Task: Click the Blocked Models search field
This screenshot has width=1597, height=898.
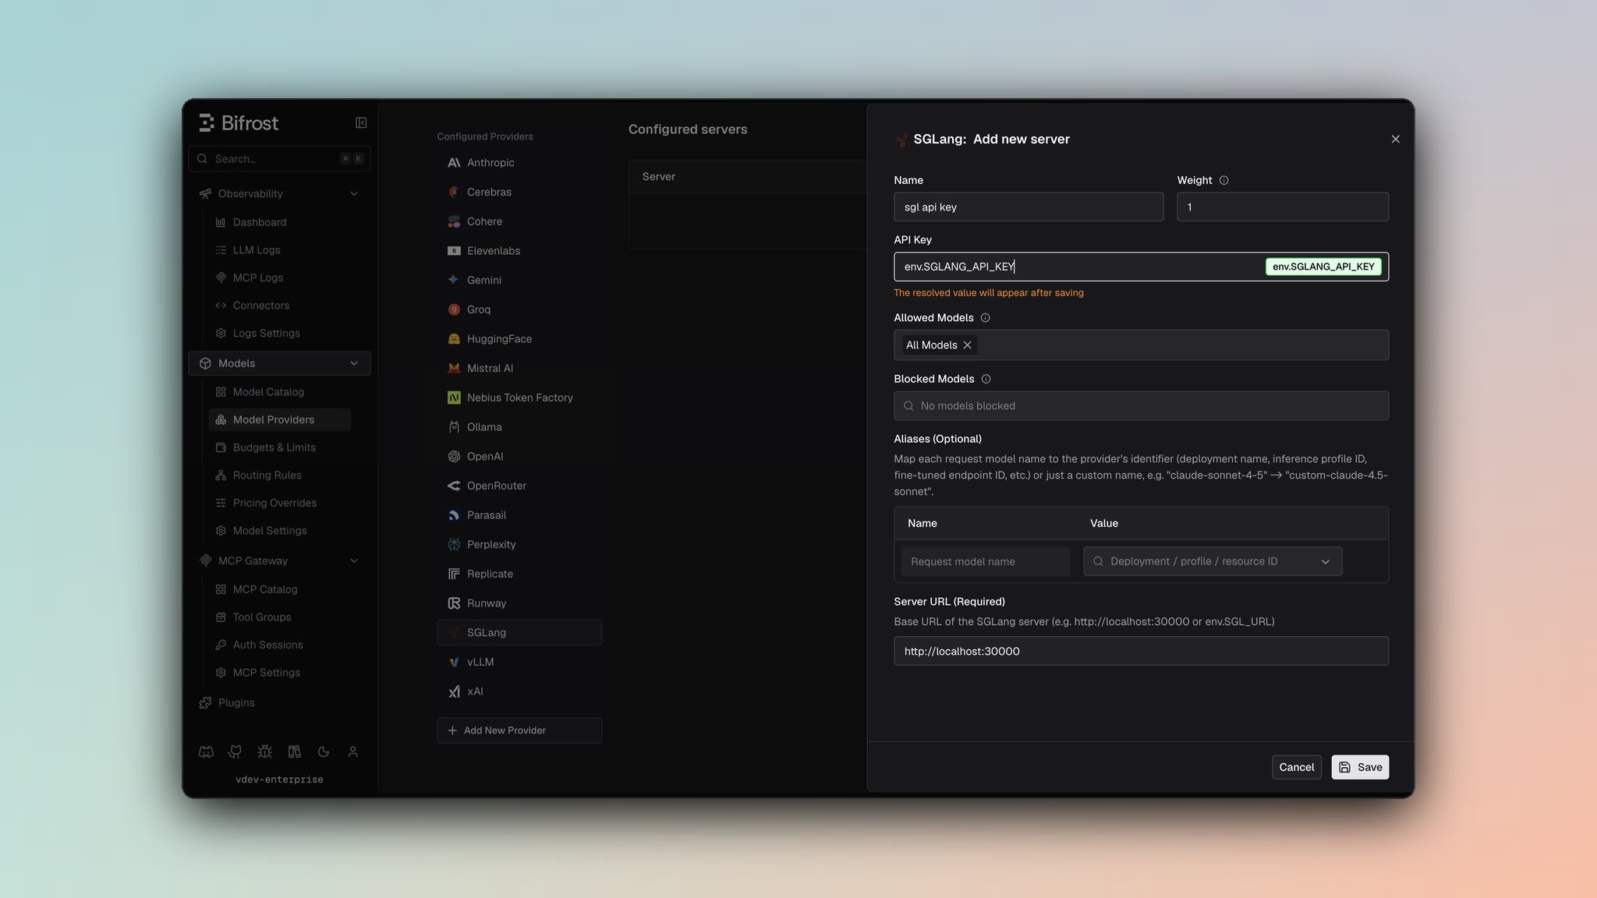Action: click(x=1141, y=406)
